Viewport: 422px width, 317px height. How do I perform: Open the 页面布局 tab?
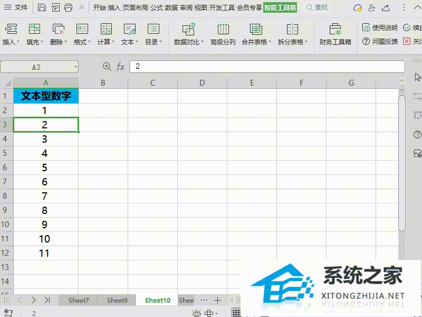tap(136, 7)
